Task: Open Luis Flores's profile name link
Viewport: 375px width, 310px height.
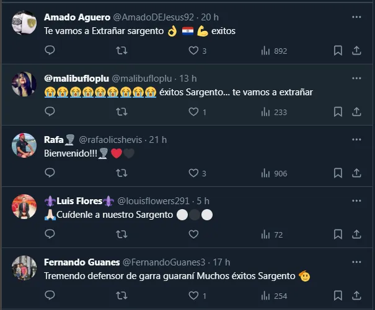Action: pyautogui.click(x=79, y=201)
